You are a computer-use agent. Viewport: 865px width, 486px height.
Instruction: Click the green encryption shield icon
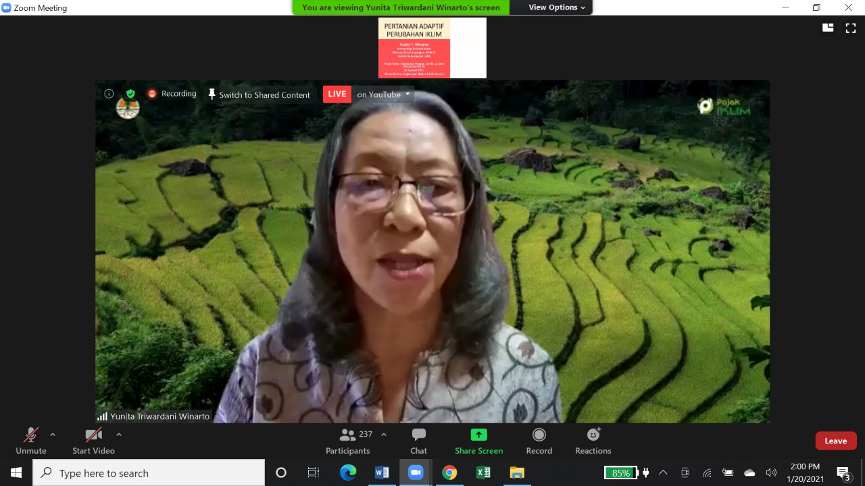[x=130, y=94]
